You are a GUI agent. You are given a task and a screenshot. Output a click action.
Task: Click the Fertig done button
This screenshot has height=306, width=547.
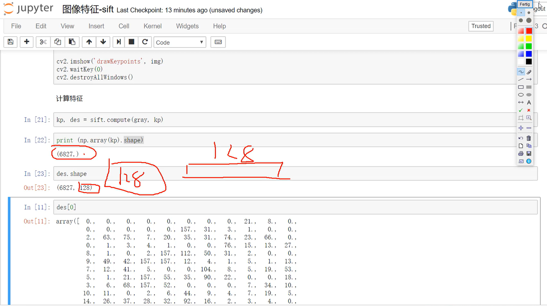point(525,4)
